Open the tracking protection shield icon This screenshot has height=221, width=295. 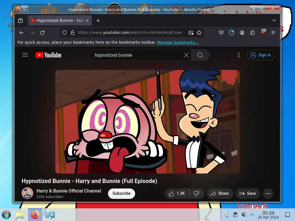65,33
